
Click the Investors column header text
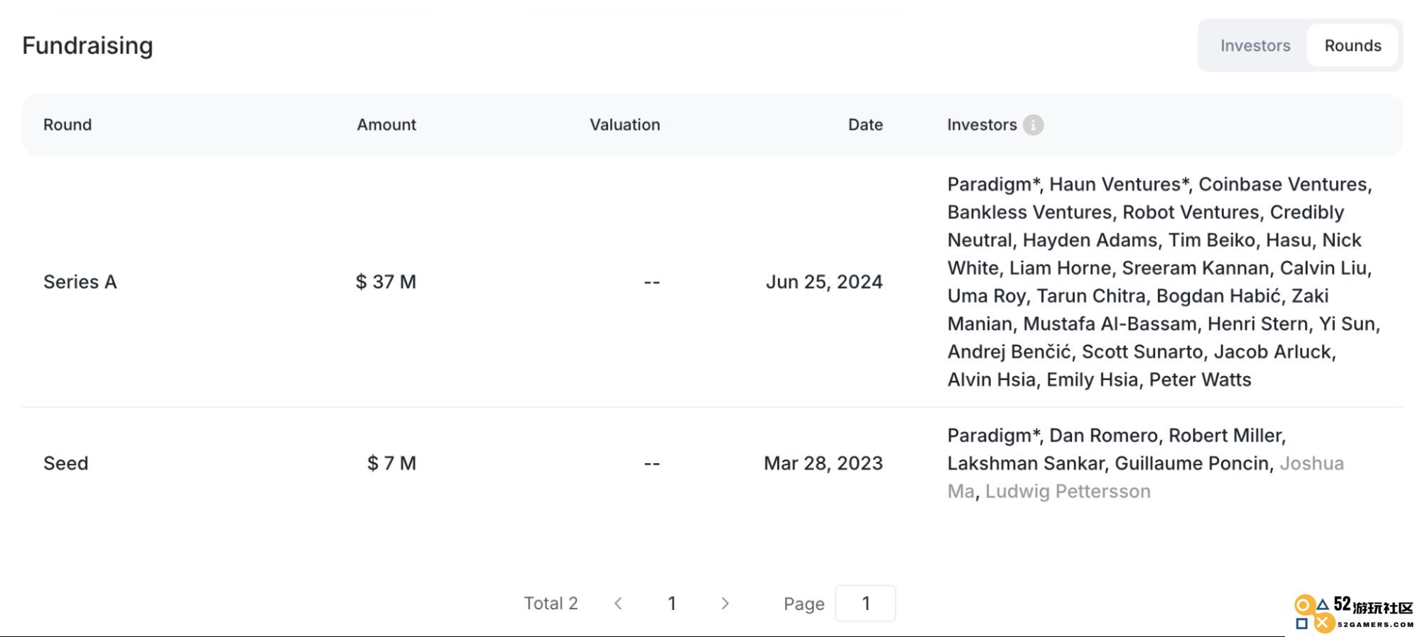(x=982, y=125)
